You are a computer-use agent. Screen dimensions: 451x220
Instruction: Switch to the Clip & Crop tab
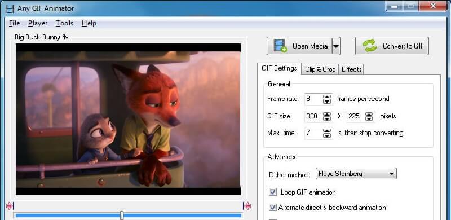pyautogui.click(x=320, y=69)
